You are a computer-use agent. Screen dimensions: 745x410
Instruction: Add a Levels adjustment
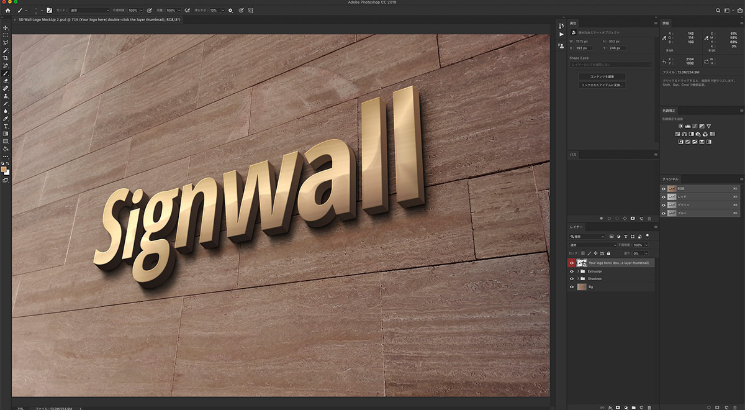click(x=688, y=126)
